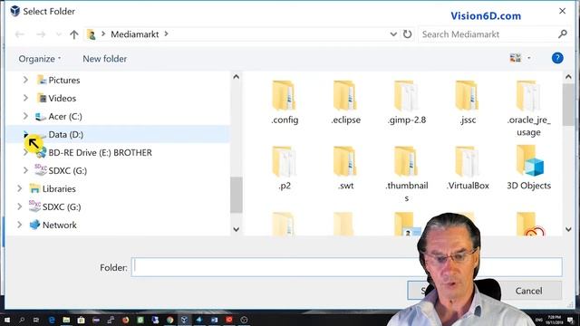Click navigation pane scrollbar thumb

(x=236, y=195)
